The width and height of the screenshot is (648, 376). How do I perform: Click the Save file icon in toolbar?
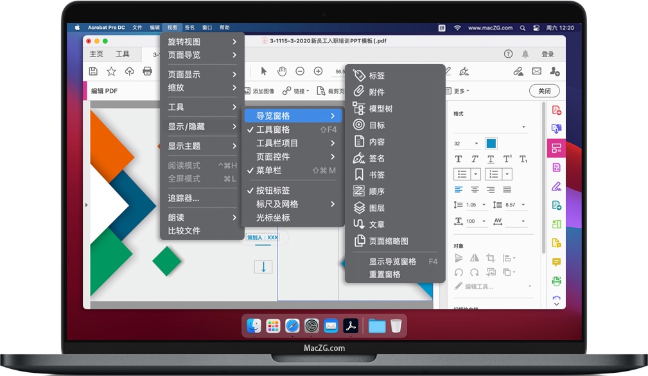(x=93, y=71)
